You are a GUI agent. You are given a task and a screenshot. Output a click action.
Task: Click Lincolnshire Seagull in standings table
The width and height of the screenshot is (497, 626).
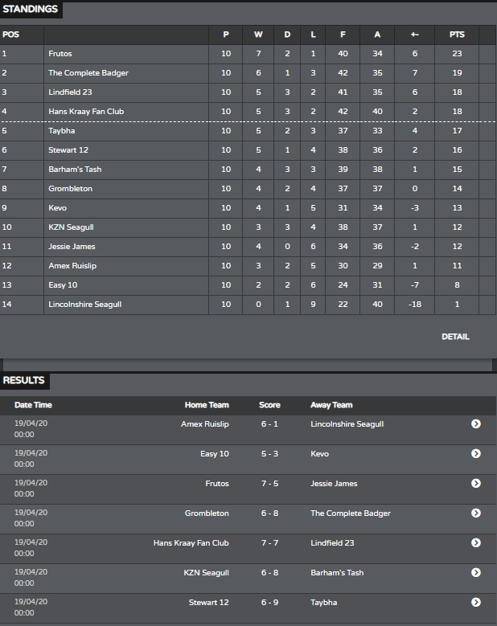[85, 305]
